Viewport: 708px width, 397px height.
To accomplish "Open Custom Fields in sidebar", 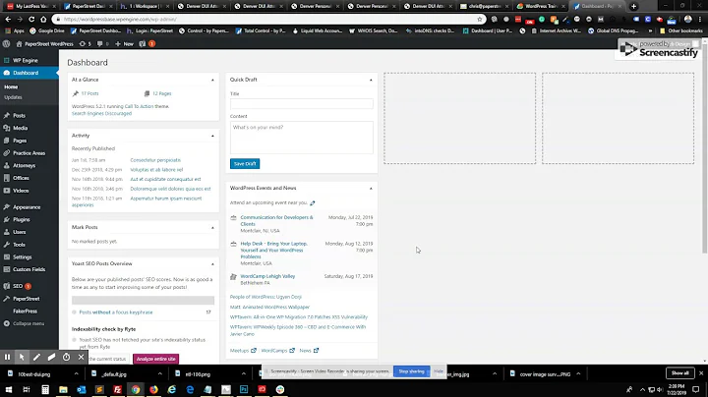I will tap(29, 269).
